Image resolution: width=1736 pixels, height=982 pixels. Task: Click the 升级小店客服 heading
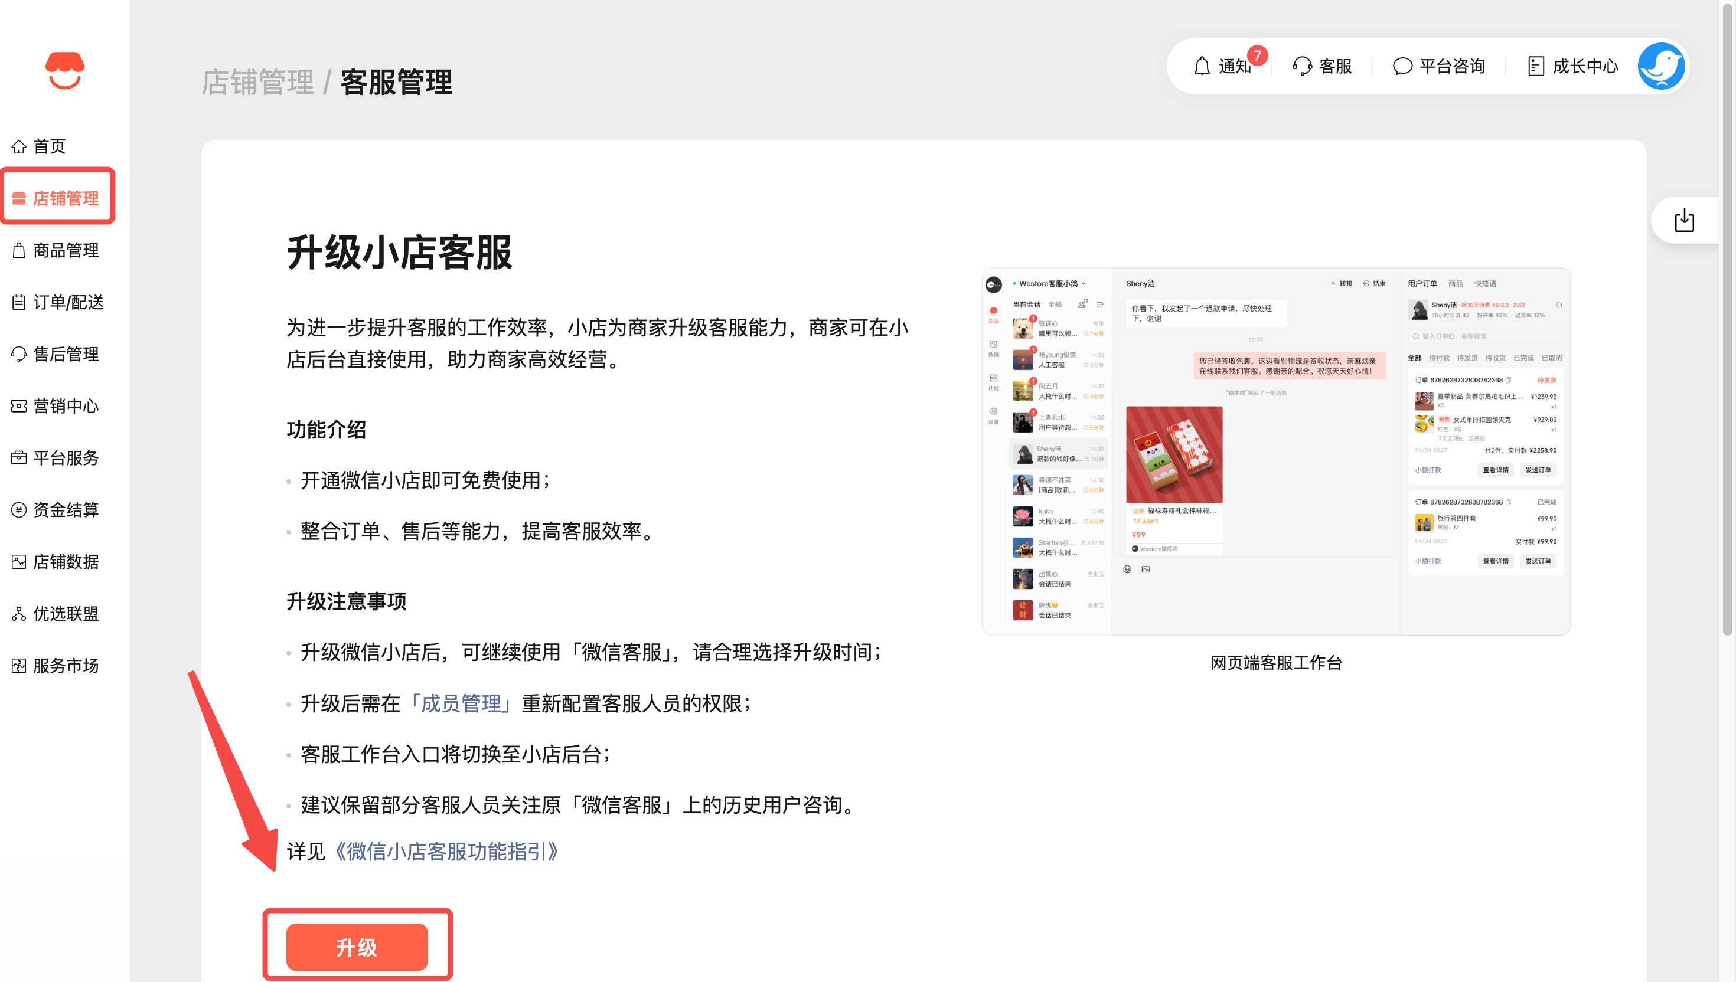click(399, 253)
